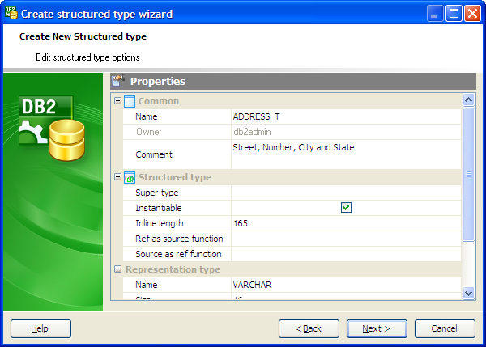The image size is (486, 347).
Task: Click the Inline length row label
Action: tap(160, 223)
